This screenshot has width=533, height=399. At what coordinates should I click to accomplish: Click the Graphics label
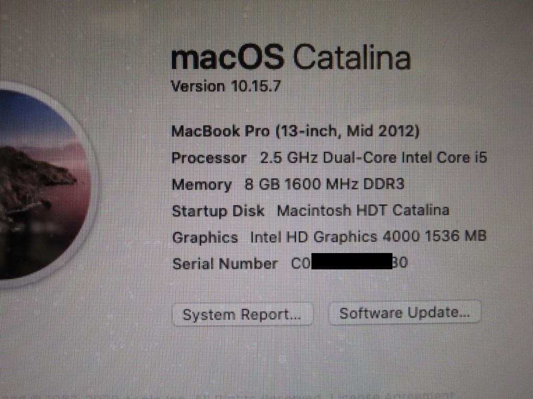205,237
